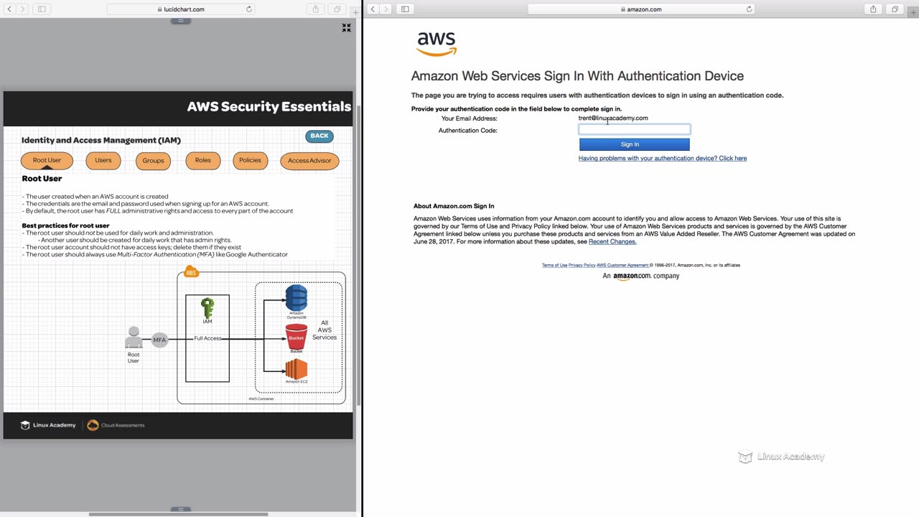The height and width of the screenshot is (517, 919).
Task: Click the Lucidchart horizontal scrollbar
Action: click(178, 514)
